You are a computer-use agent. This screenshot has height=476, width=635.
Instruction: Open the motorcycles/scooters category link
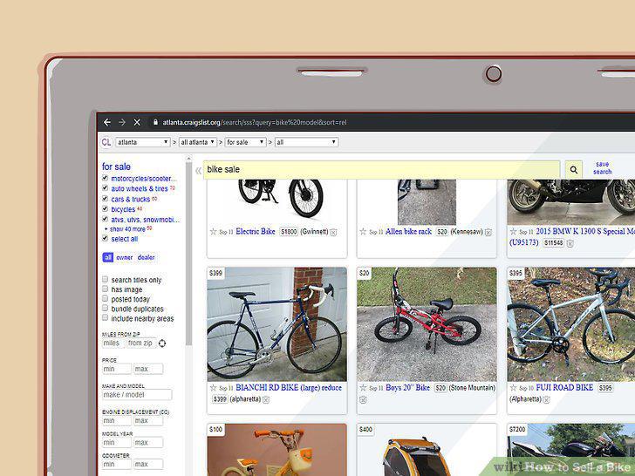click(x=144, y=179)
